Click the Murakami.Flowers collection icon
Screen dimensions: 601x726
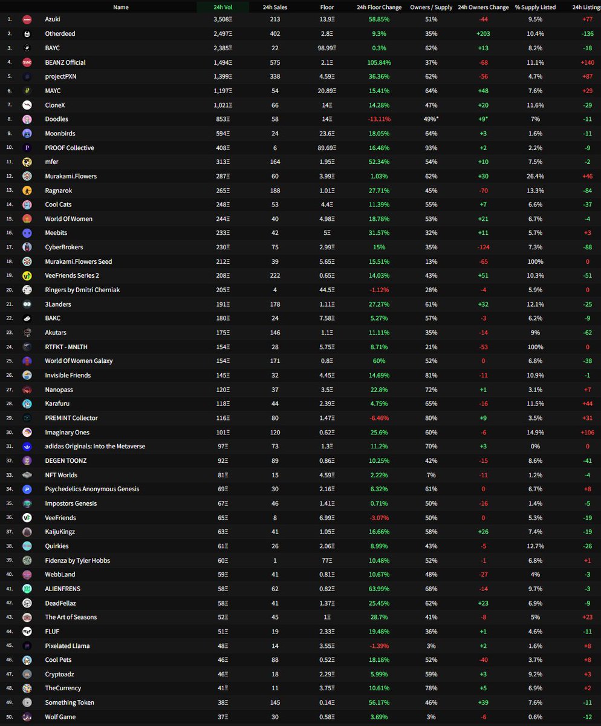pos(27,176)
